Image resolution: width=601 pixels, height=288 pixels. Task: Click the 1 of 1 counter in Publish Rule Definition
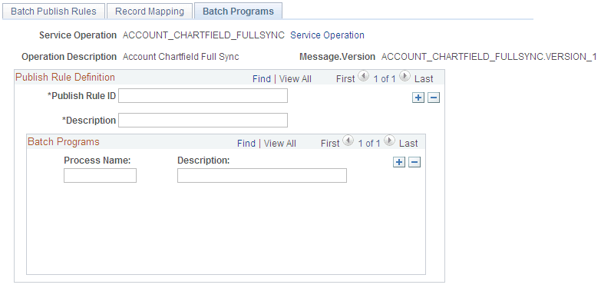coord(384,79)
